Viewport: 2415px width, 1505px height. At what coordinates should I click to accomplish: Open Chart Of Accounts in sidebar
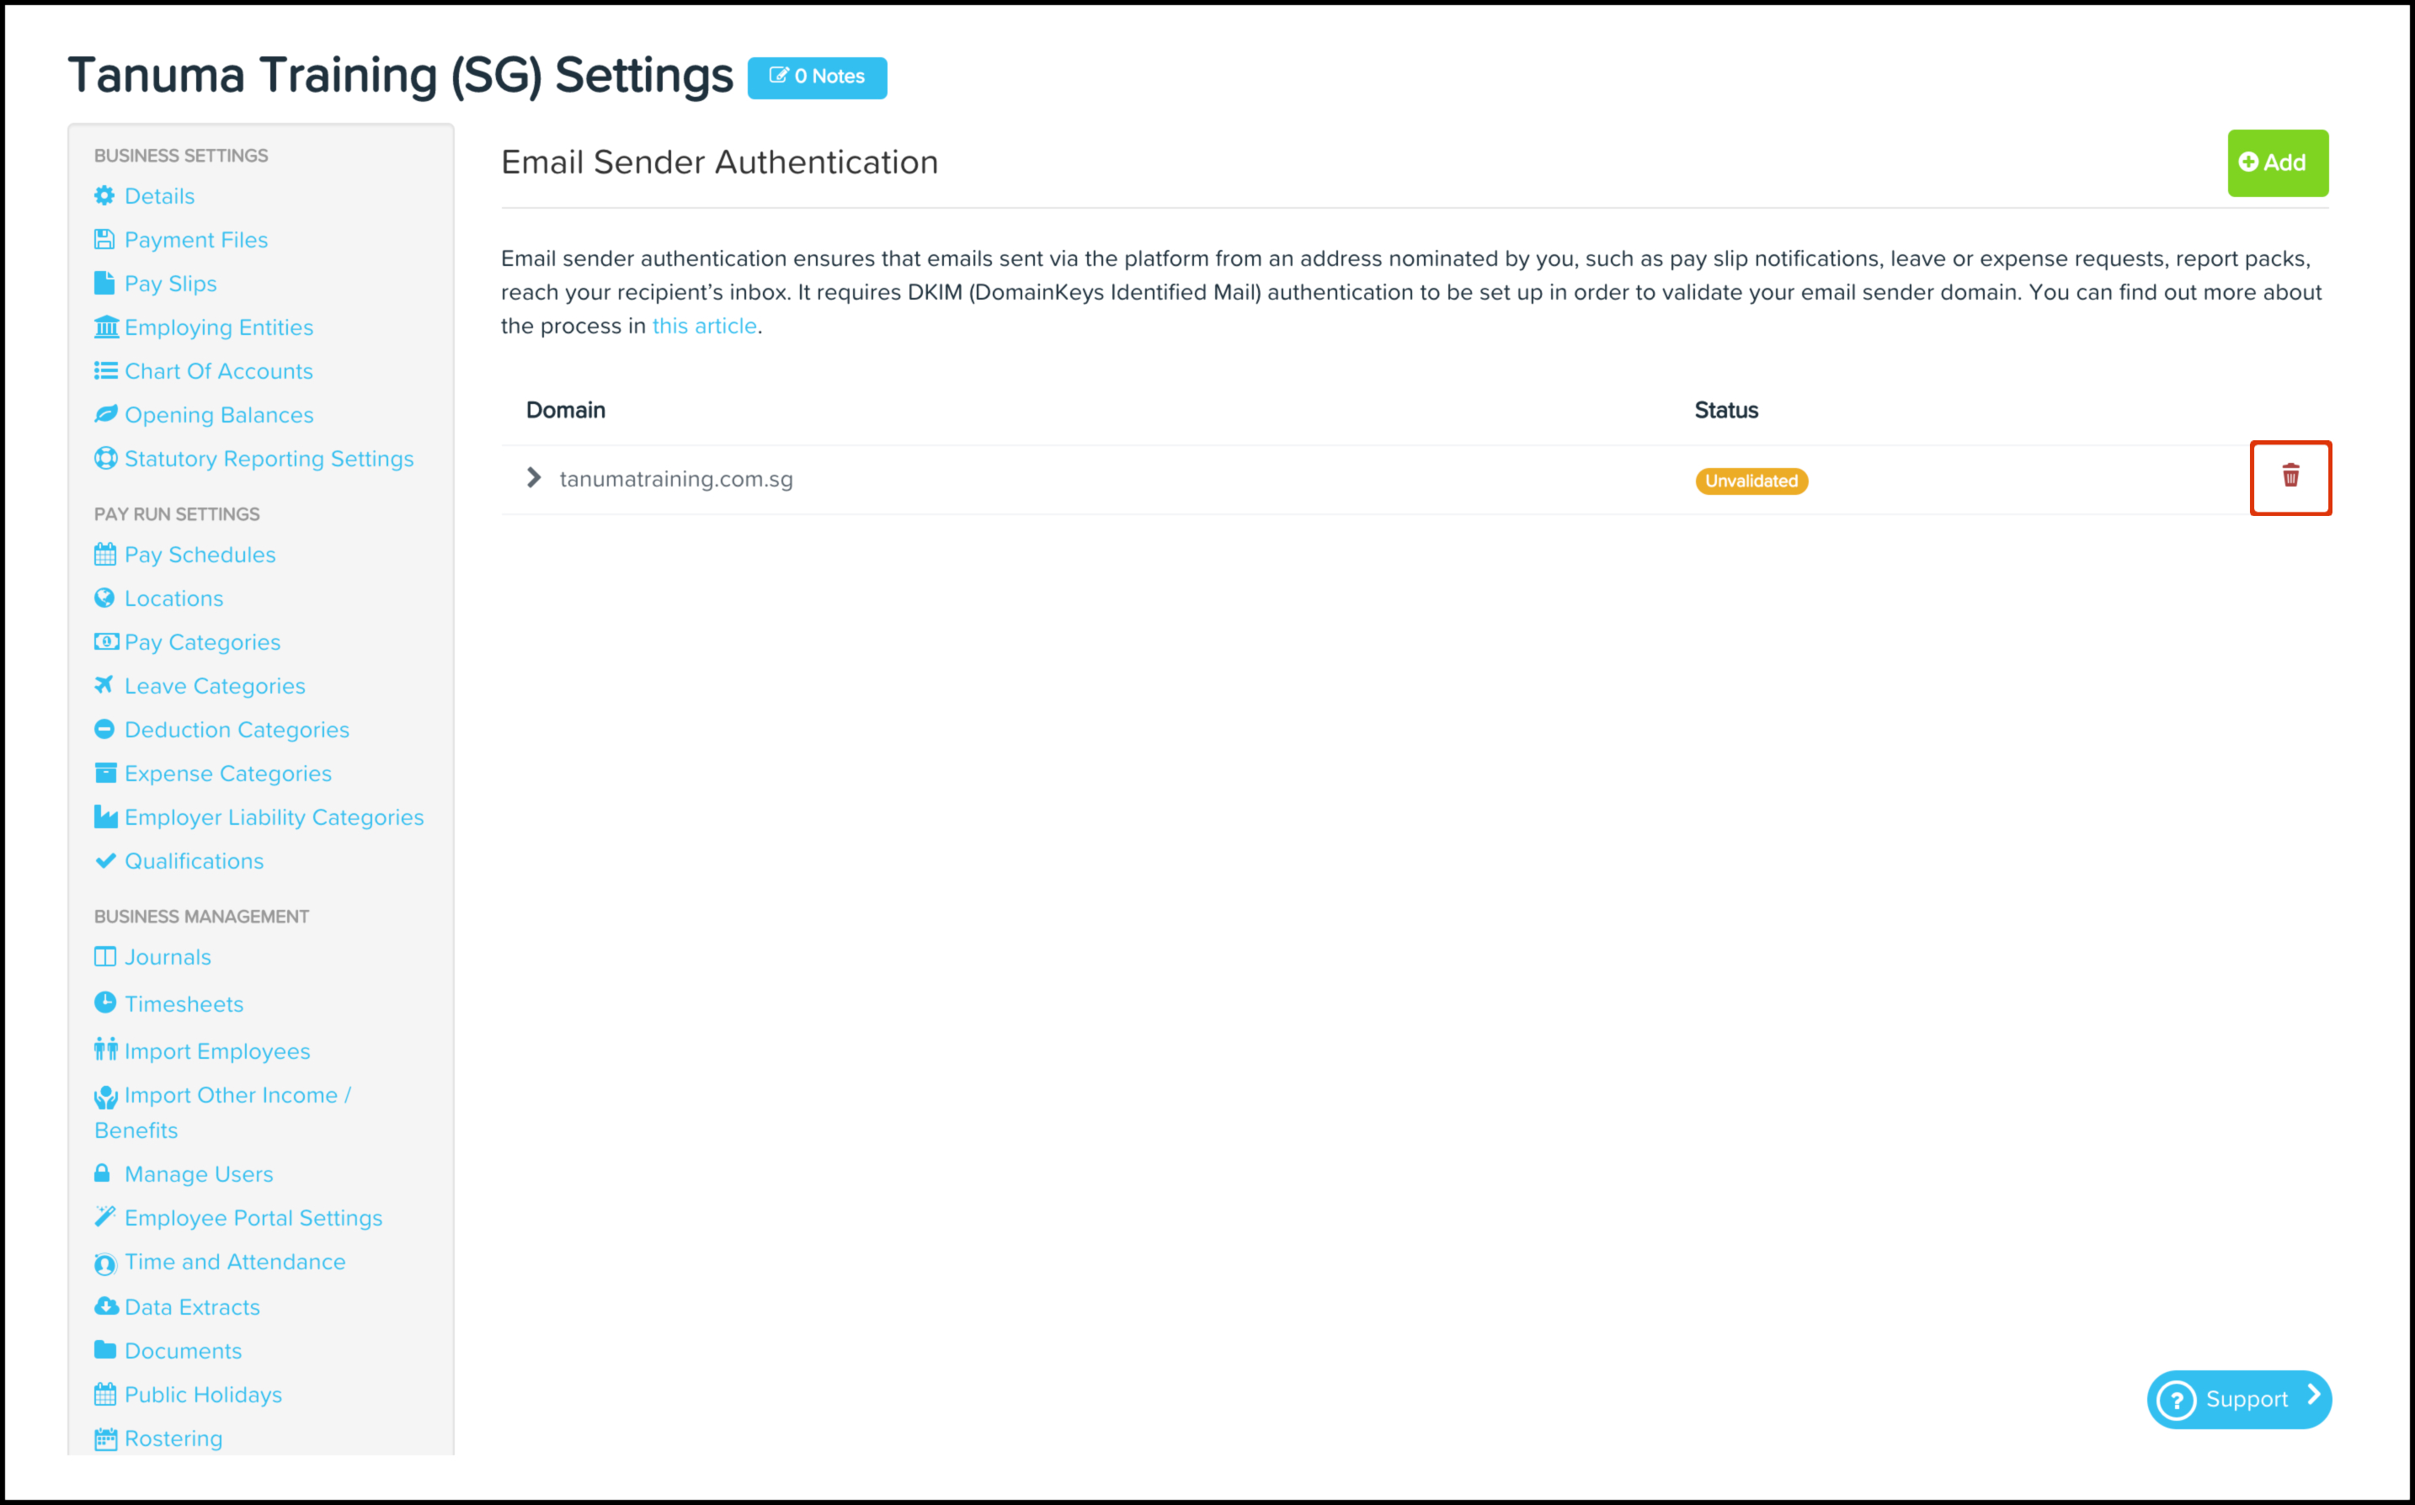coord(218,370)
